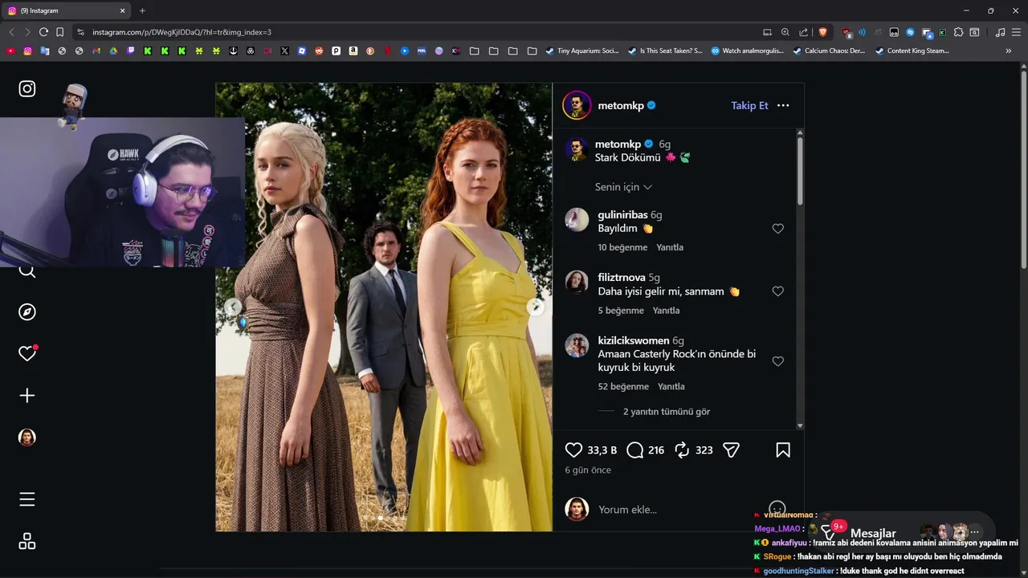Open the Meta apps grid icon

click(27, 541)
